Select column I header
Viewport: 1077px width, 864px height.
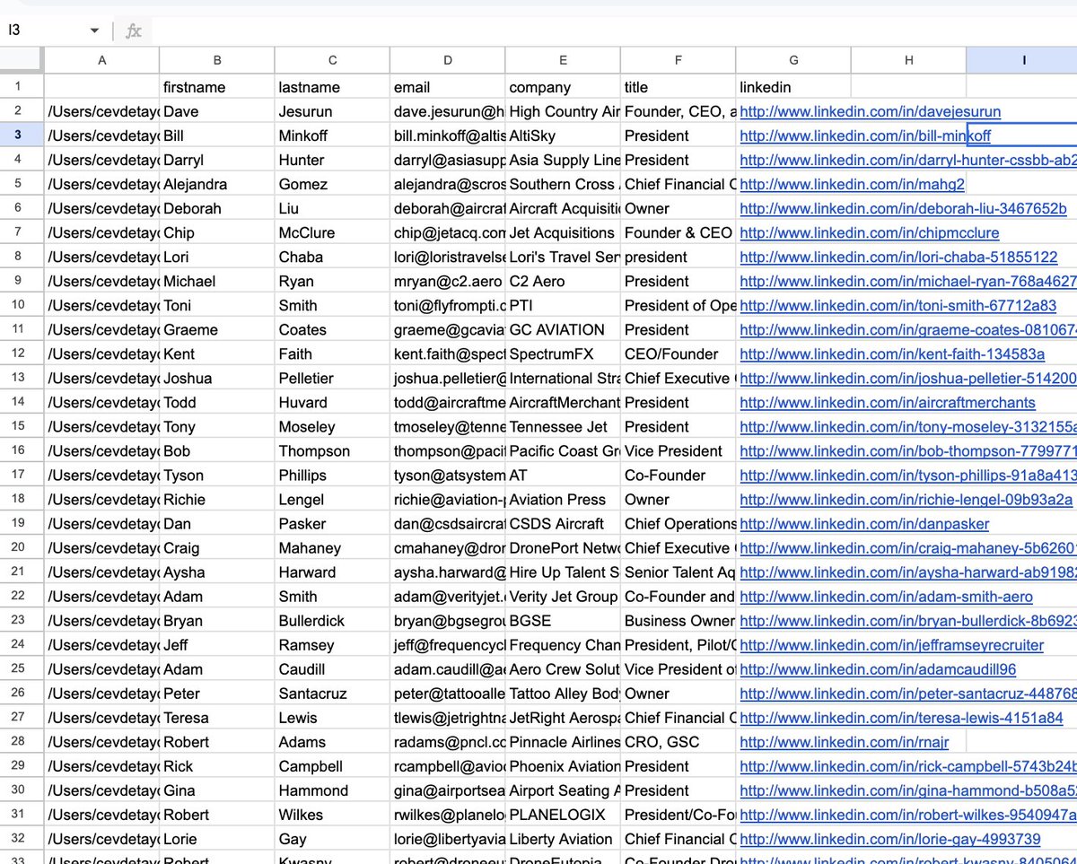coord(1022,60)
